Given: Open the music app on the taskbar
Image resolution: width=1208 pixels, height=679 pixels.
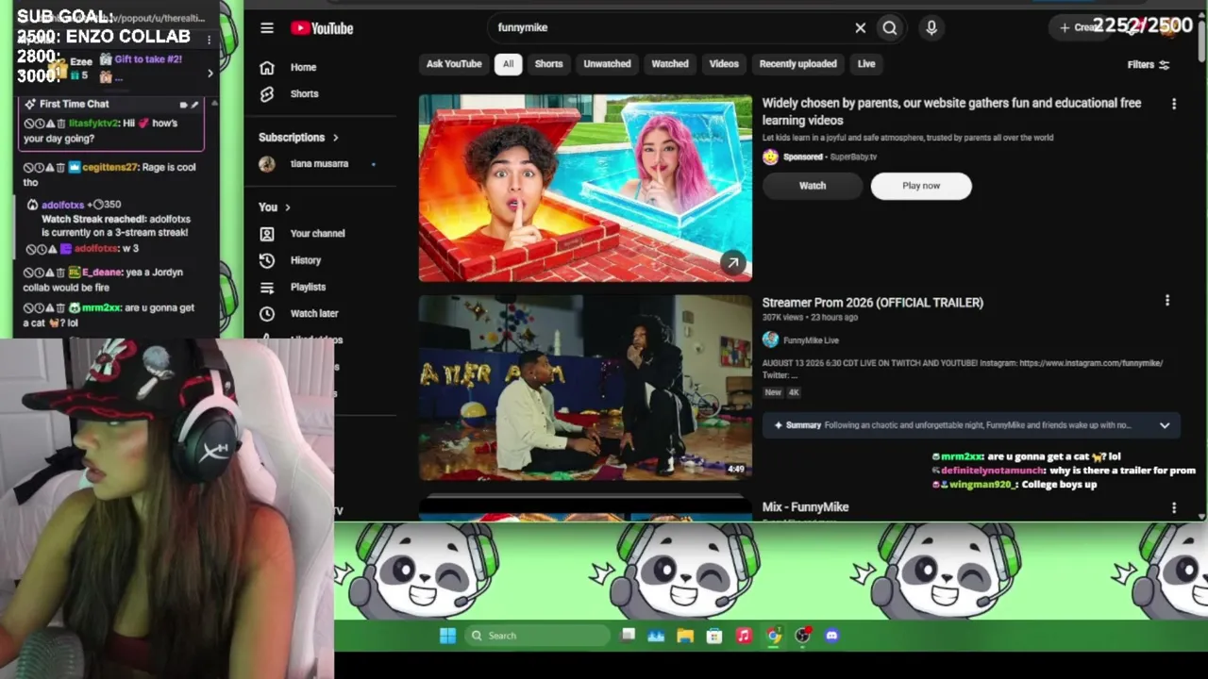Looking at the screenshot, I should point(744,636).
